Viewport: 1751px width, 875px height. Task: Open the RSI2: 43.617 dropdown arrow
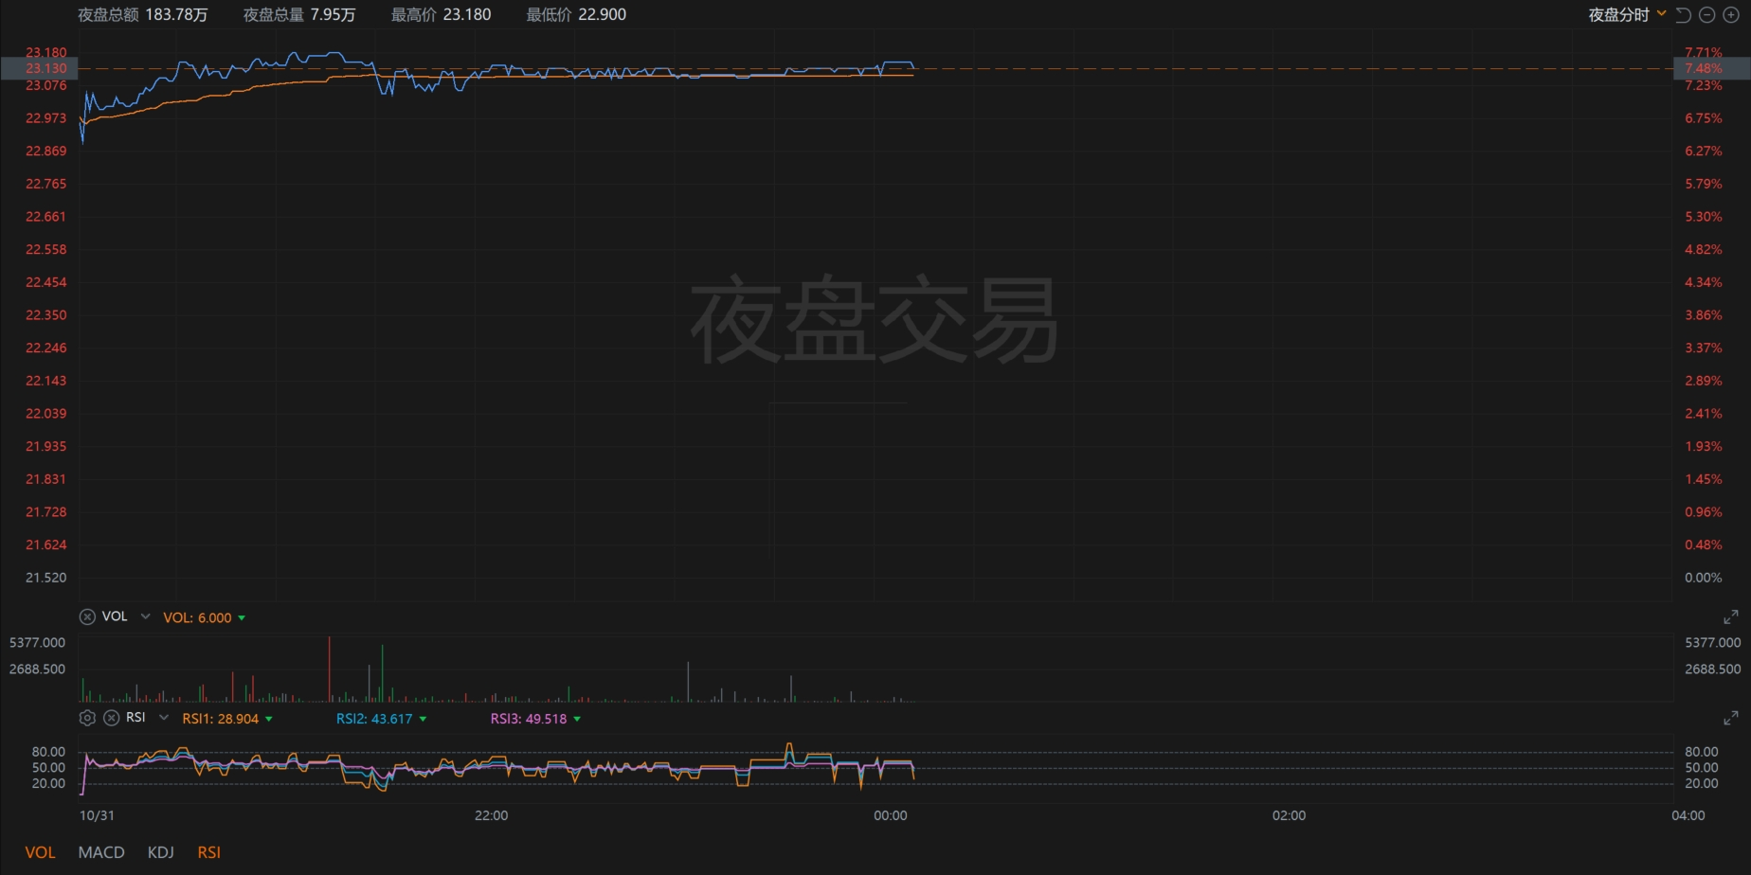[423, 719]
